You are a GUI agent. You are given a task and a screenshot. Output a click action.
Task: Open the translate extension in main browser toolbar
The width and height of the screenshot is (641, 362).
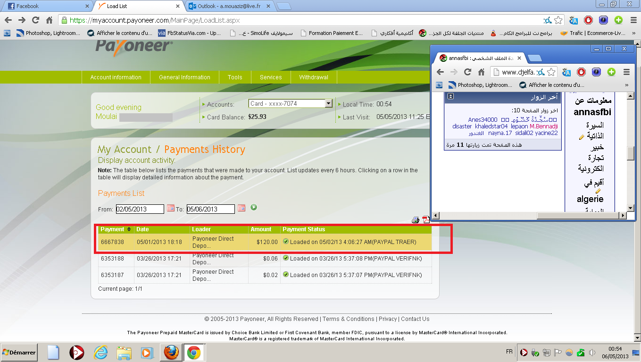tap(574, 20)
